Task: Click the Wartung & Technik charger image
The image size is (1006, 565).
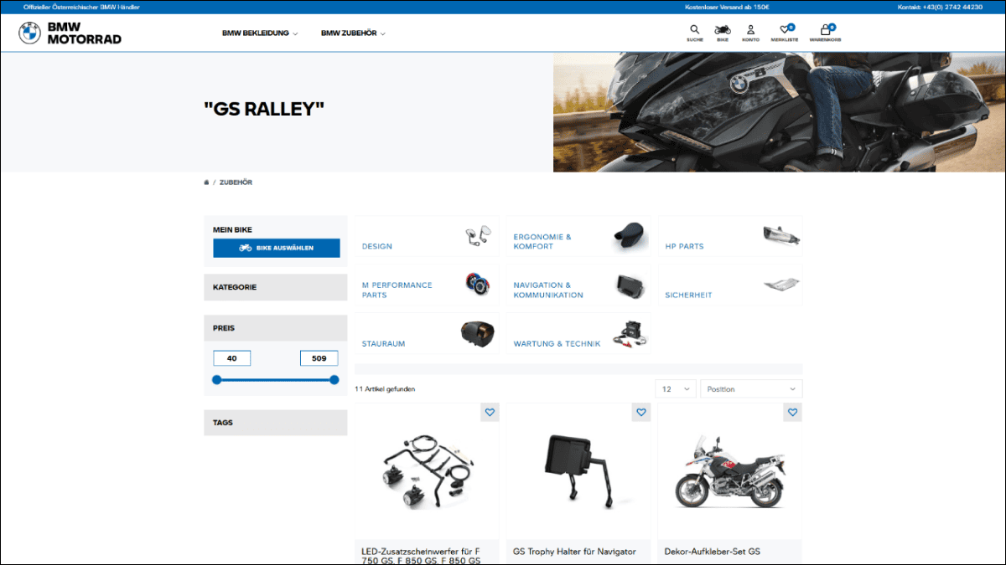Action: pos(630,333)
